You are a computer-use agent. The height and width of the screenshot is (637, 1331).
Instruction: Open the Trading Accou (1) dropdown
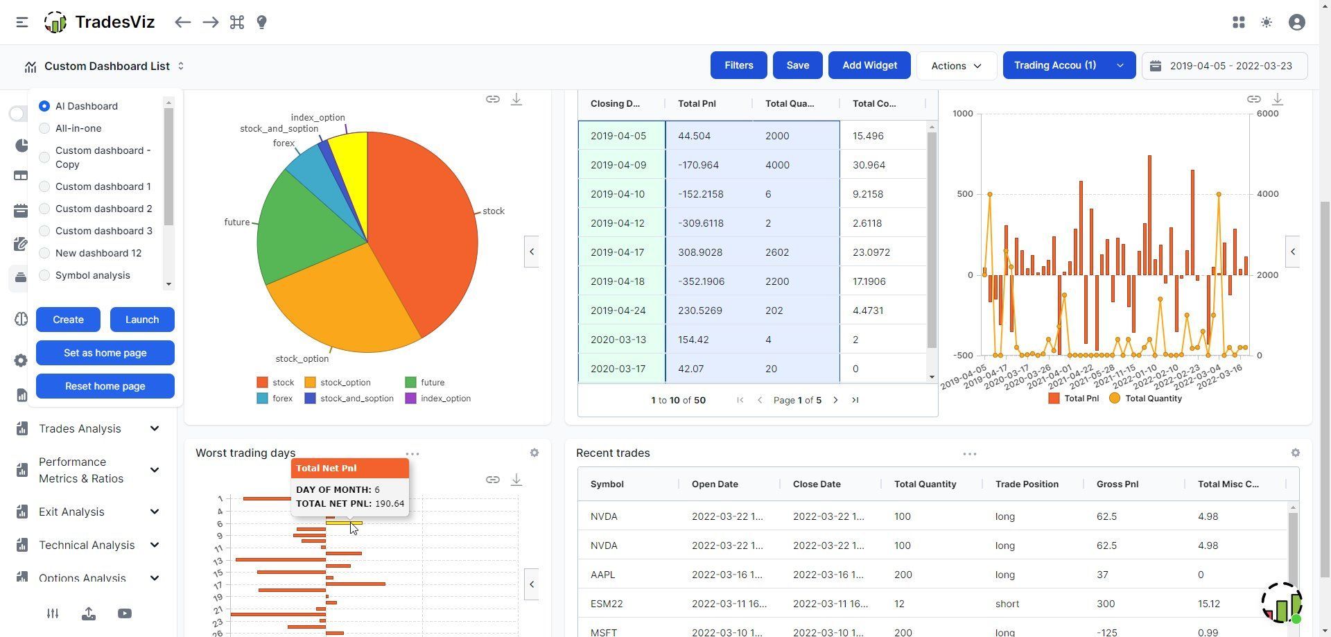1069,65
